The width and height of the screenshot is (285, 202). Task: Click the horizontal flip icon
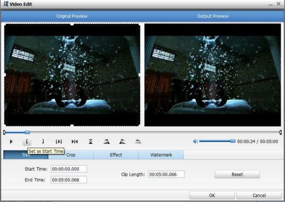(75, 141)
